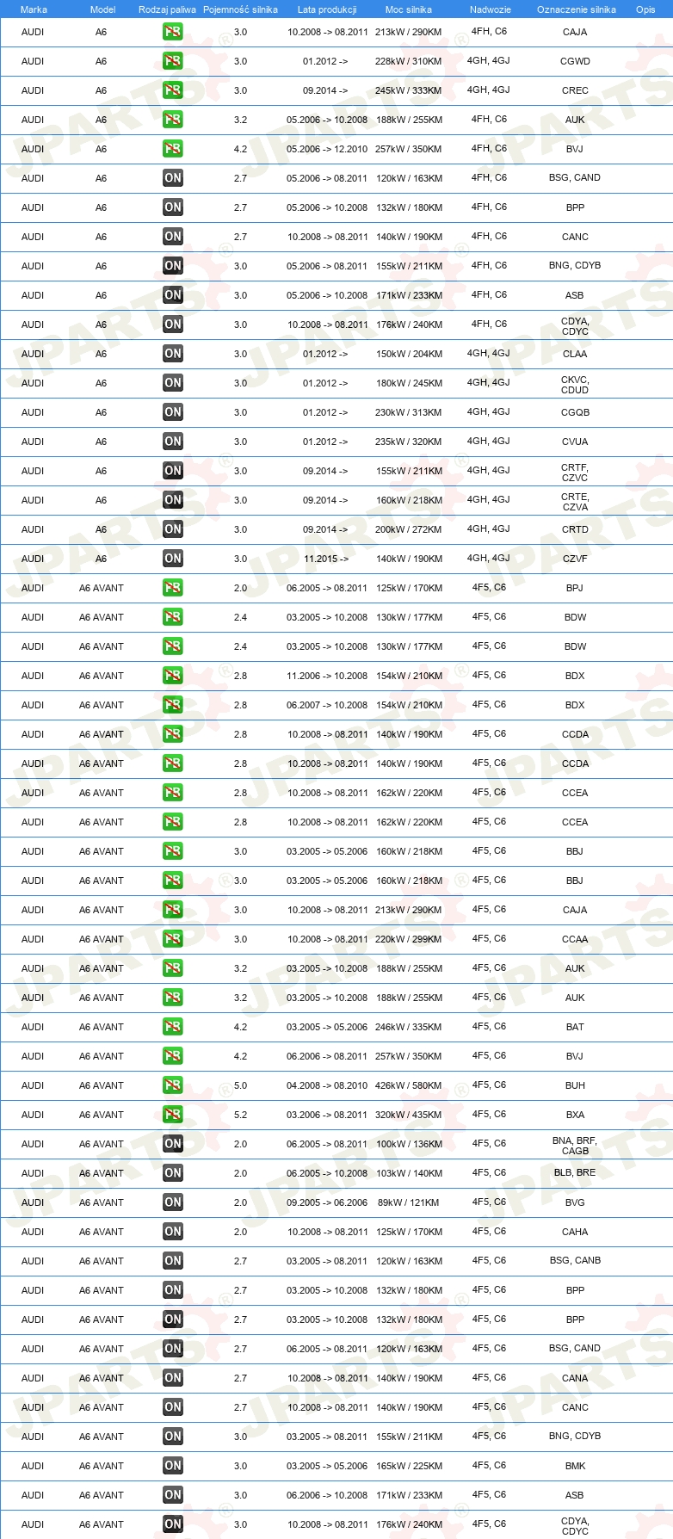Click the ON diesel icon in the CVUA row
673x1539 pixels.
[173, 442]
